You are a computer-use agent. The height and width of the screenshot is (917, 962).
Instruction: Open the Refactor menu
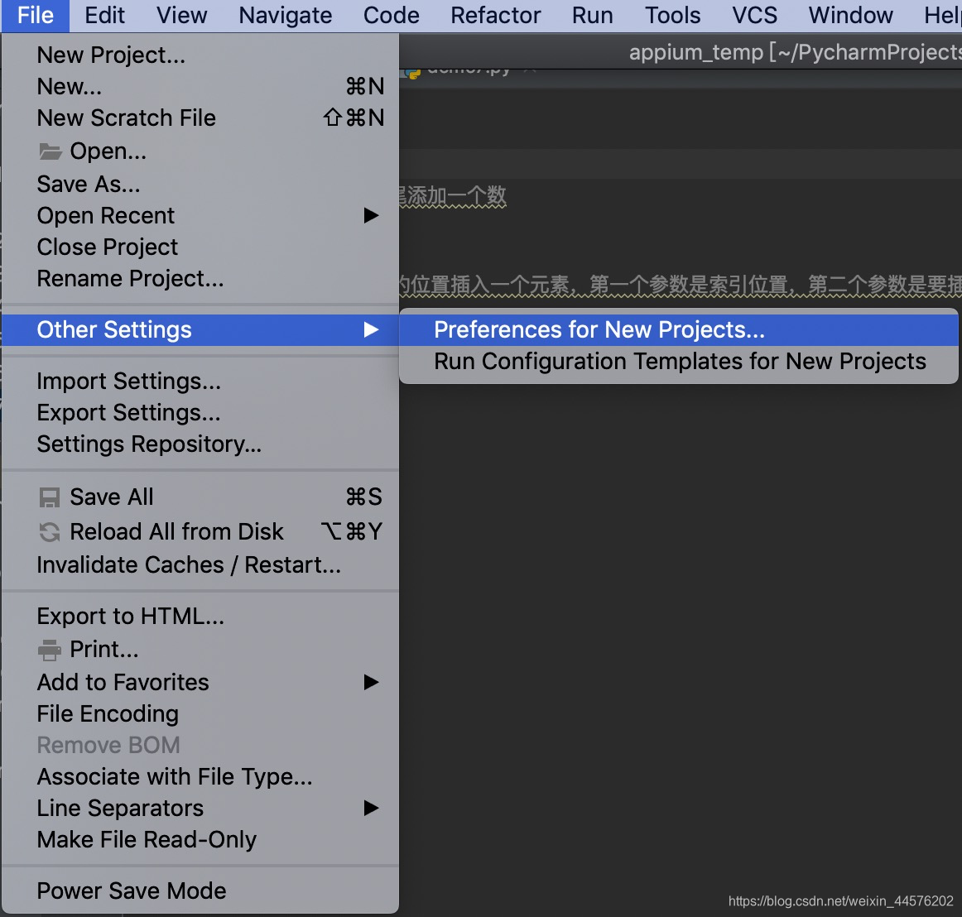point(496,16)
